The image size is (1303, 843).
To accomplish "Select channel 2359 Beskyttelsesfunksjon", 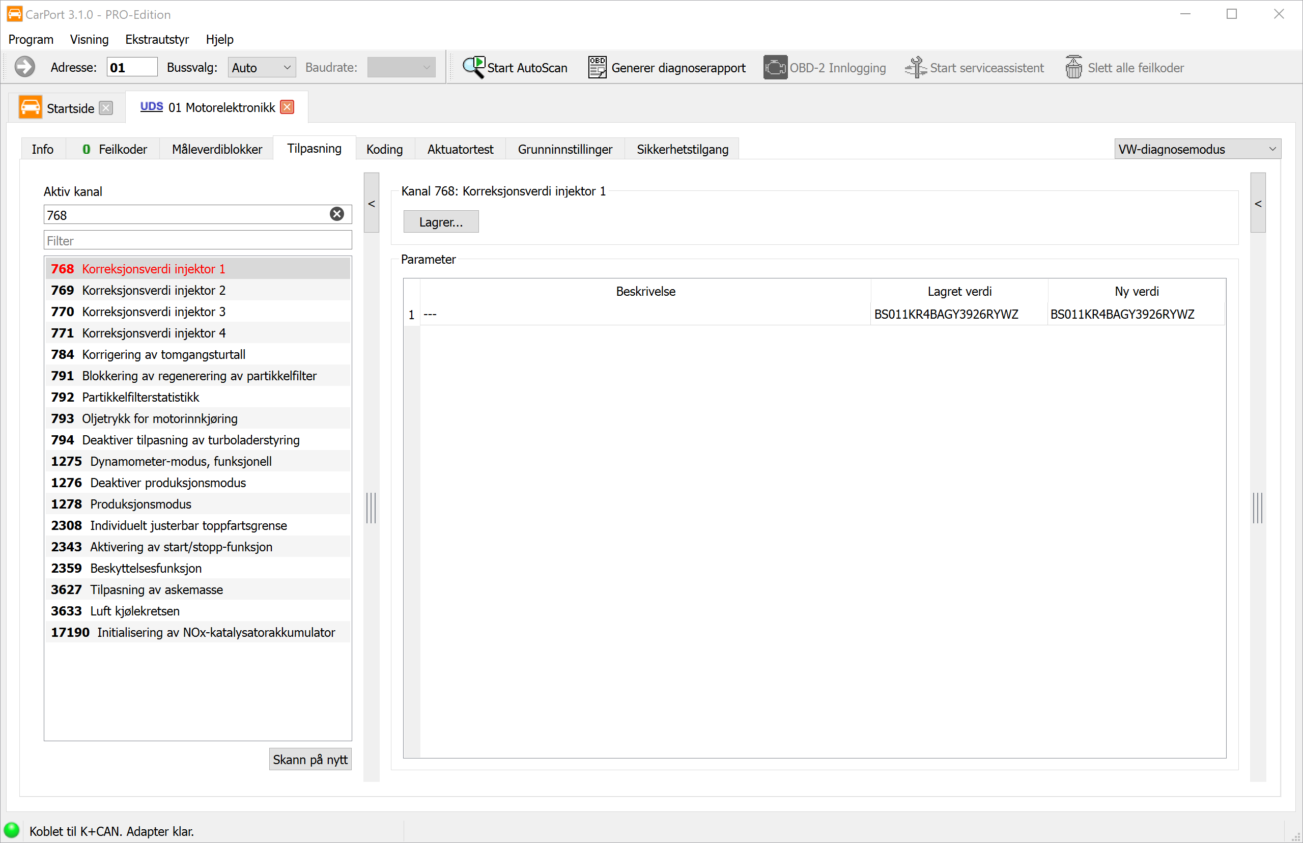I will tap(197, 568).
